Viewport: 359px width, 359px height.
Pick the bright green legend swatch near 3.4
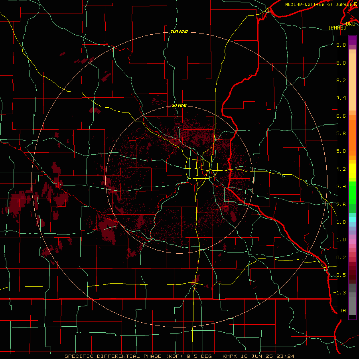(352, 192)
